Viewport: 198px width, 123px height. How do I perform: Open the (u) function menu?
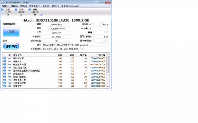(24, 6)
